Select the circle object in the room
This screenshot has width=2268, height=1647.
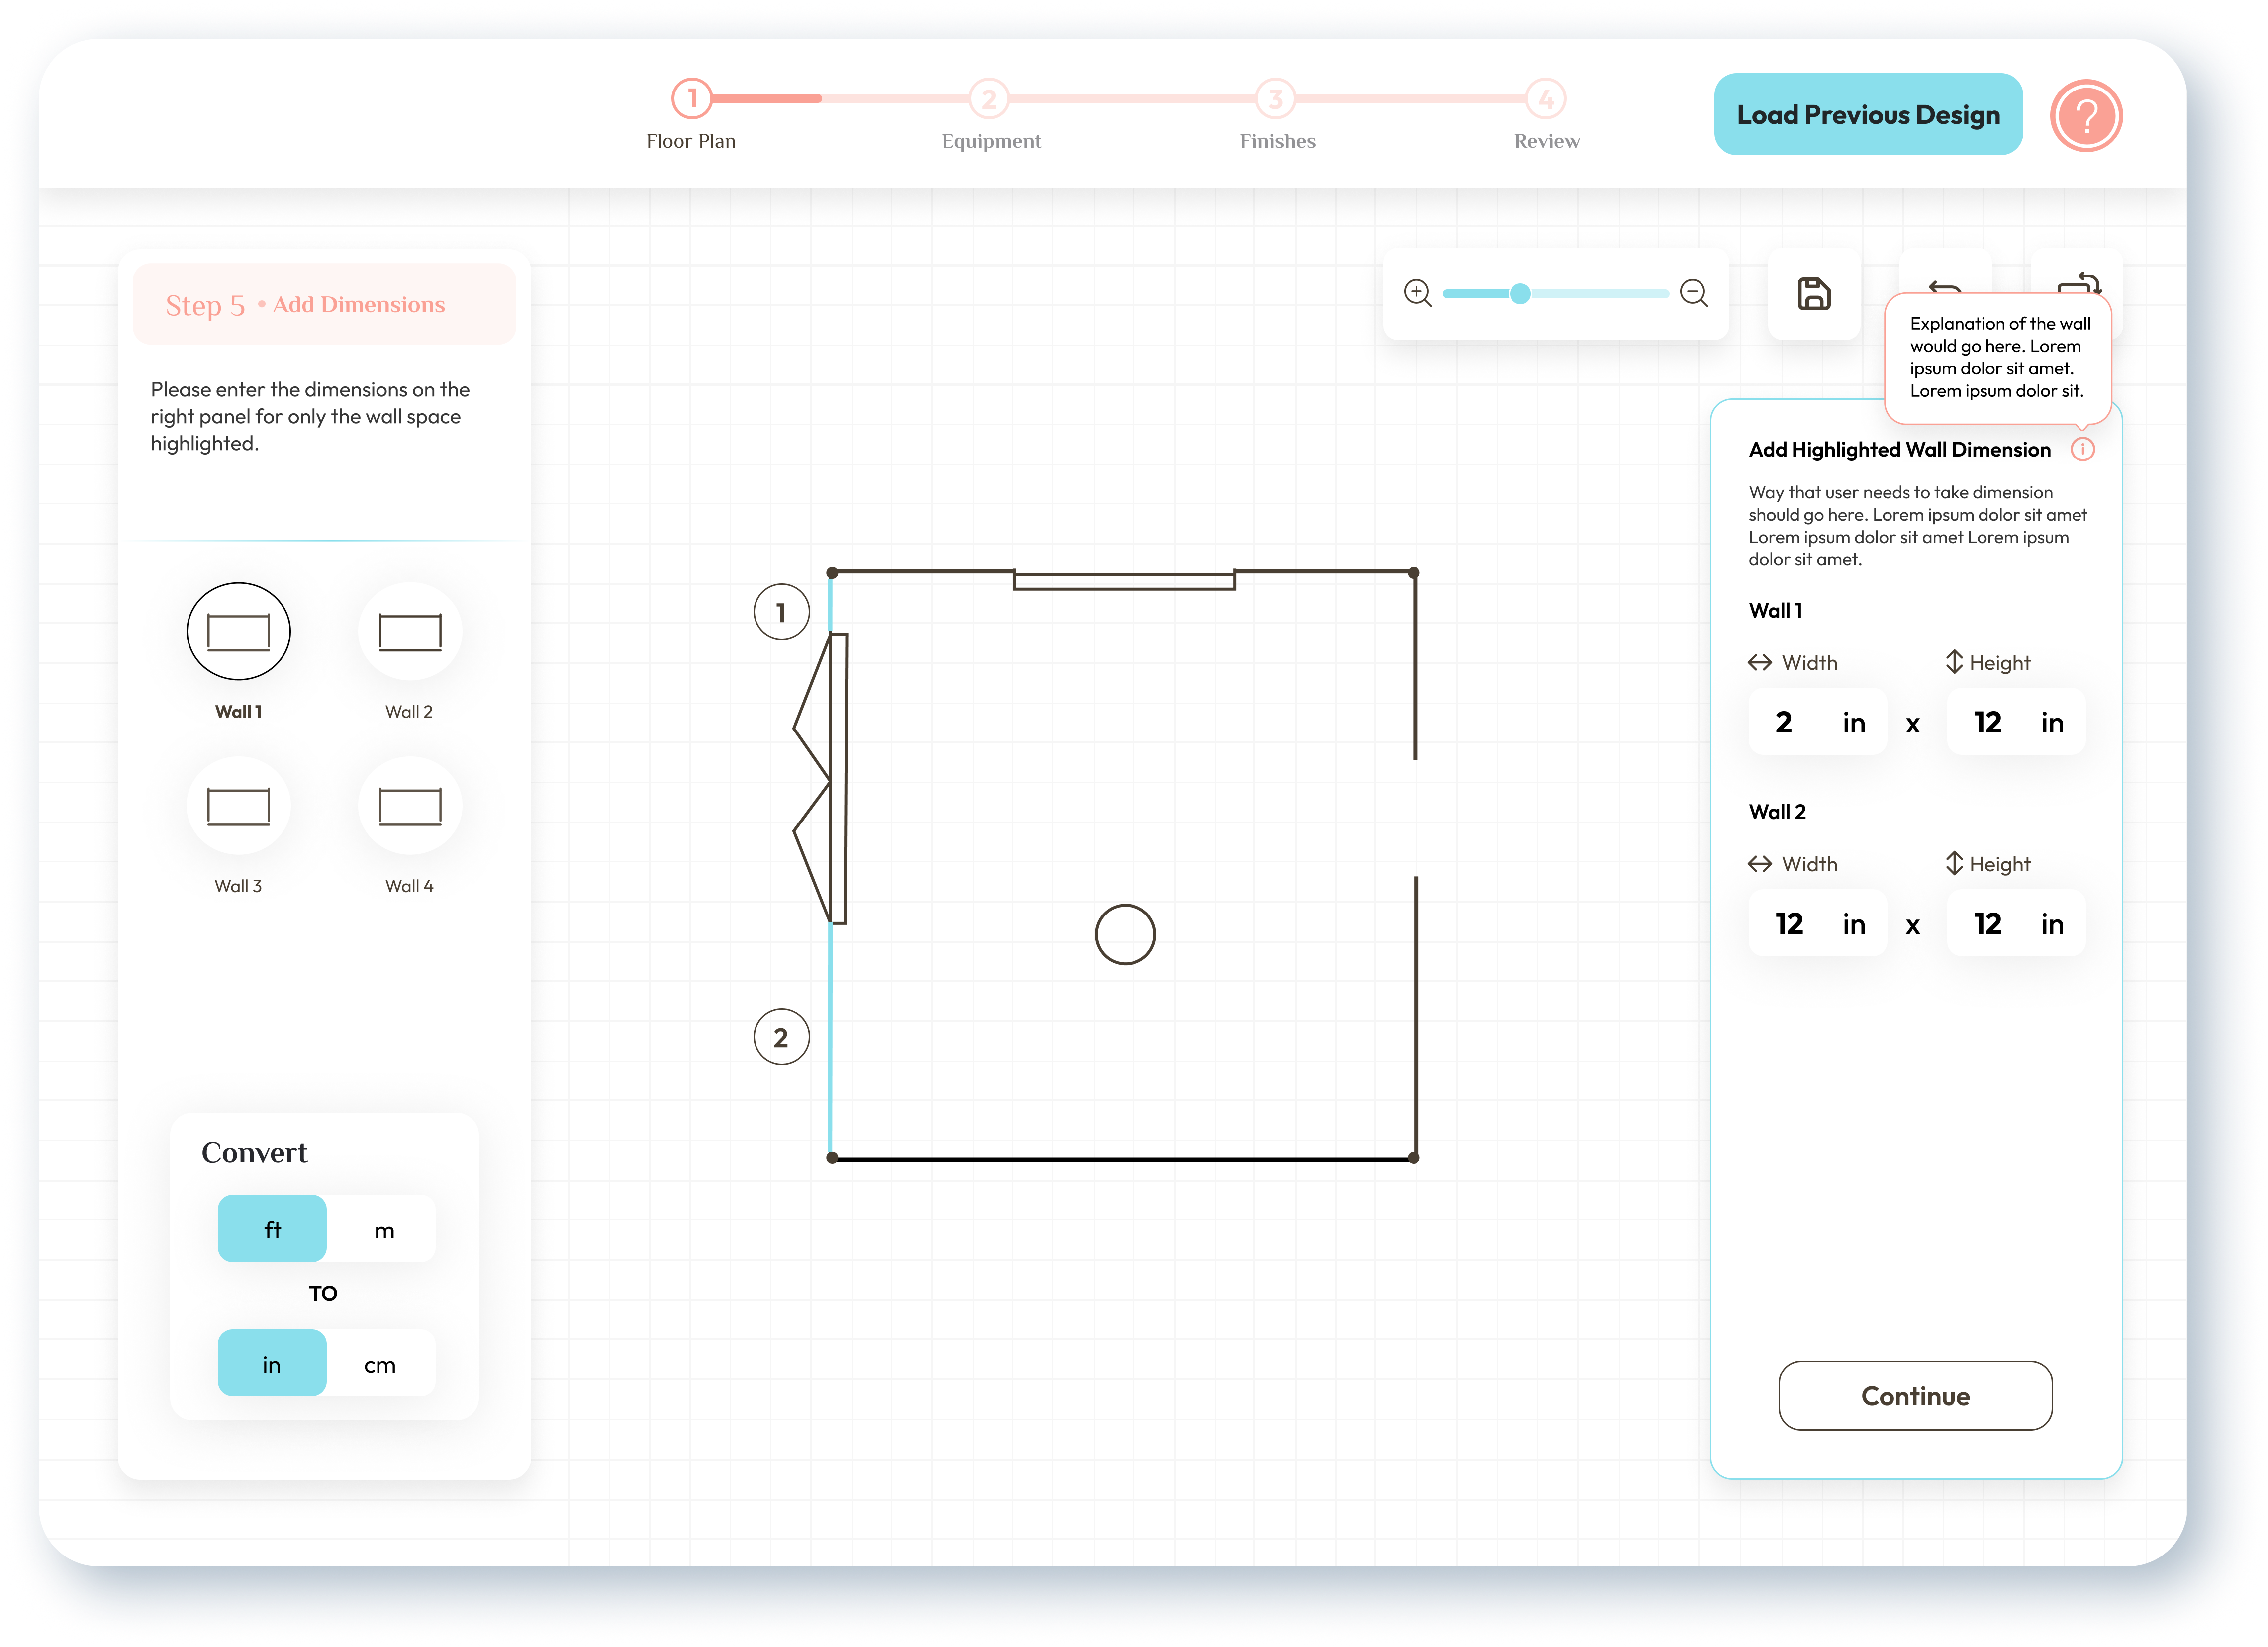(x=1125, y=934)
